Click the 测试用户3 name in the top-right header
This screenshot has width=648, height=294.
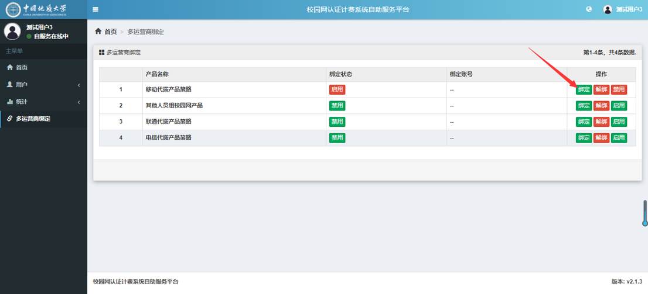pos(629,9)
